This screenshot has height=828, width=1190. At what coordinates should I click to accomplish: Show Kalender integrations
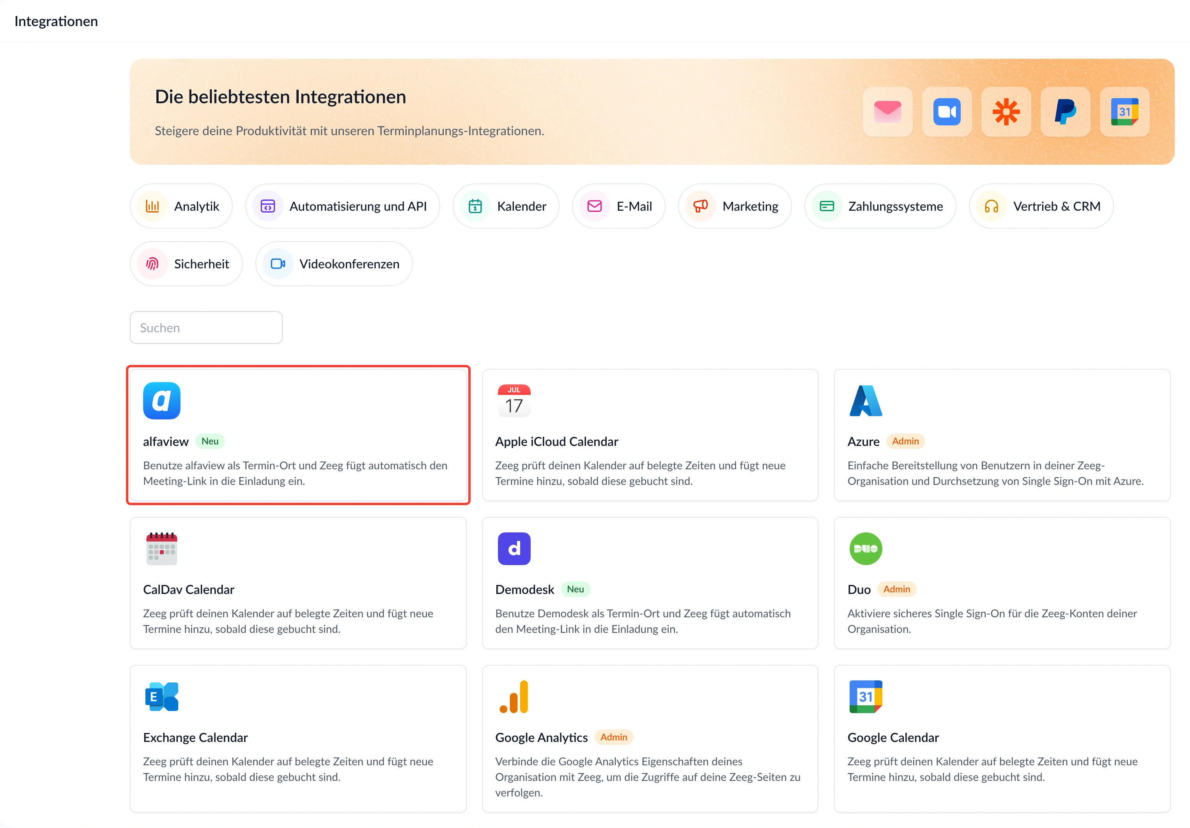pos(506,206)
